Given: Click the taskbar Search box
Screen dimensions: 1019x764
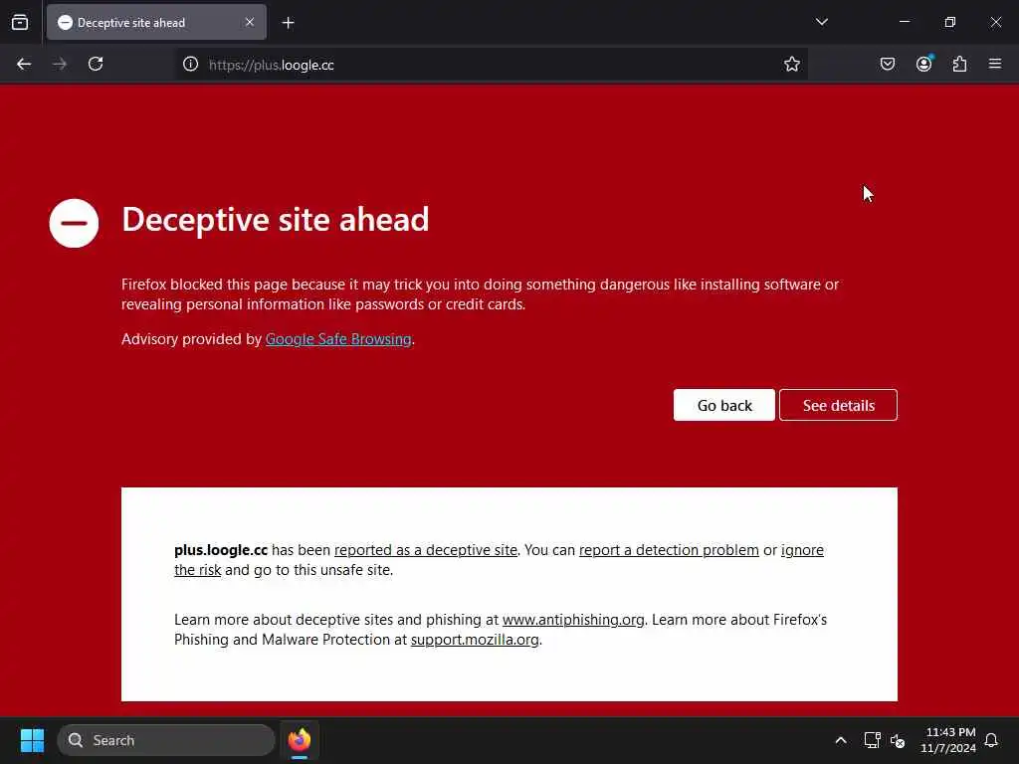Looking at the screenshot, I should point(166,740).
